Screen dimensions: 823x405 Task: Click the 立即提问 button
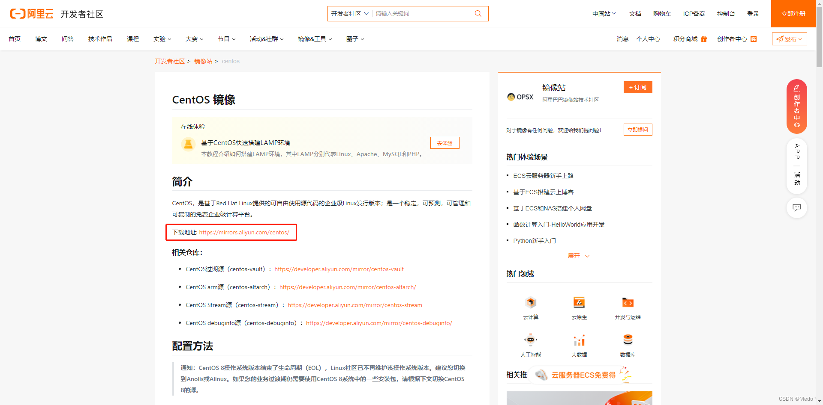pos(638,130)
